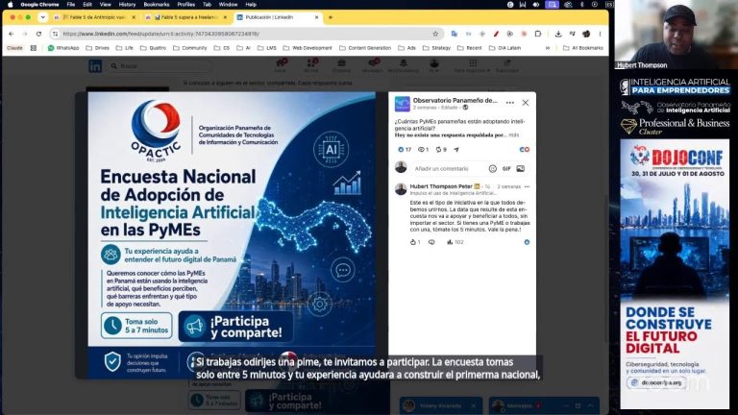Switch to 'Fable 5 supera a freelan' tab
The height and width of the screenshot is (415, 738).
[x=184, y=17]
